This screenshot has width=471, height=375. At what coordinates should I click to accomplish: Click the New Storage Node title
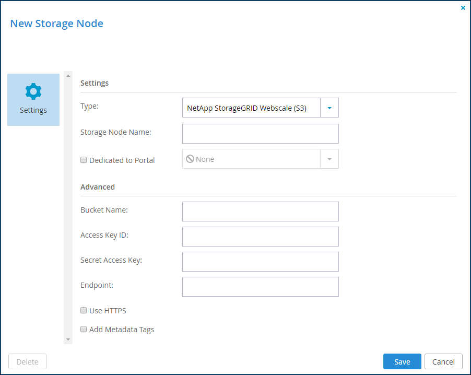[57, 24]
